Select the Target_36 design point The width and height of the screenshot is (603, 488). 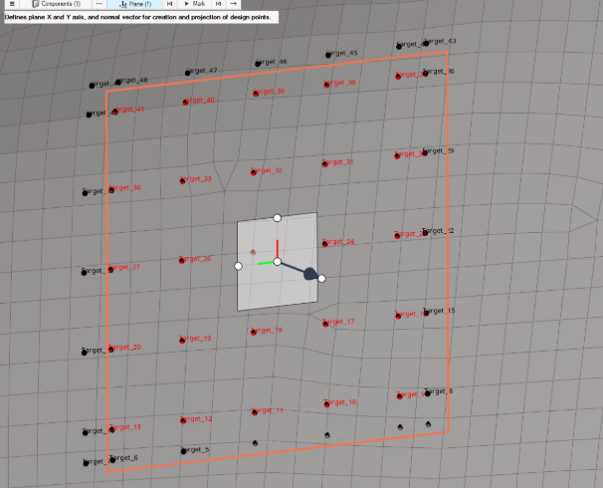(x=425, y=73)
